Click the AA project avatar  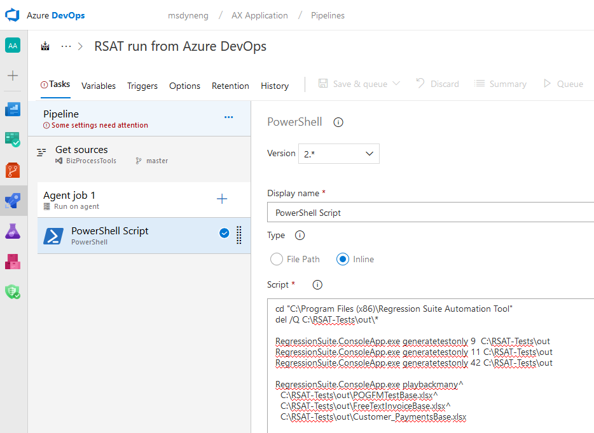pyautogui.click(x=13, y=45)
